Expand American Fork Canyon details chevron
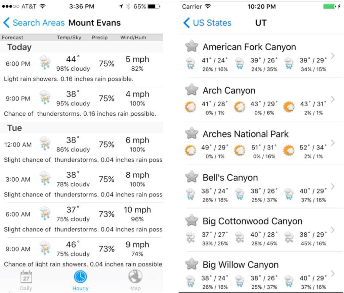 click(x=333, y=56)
